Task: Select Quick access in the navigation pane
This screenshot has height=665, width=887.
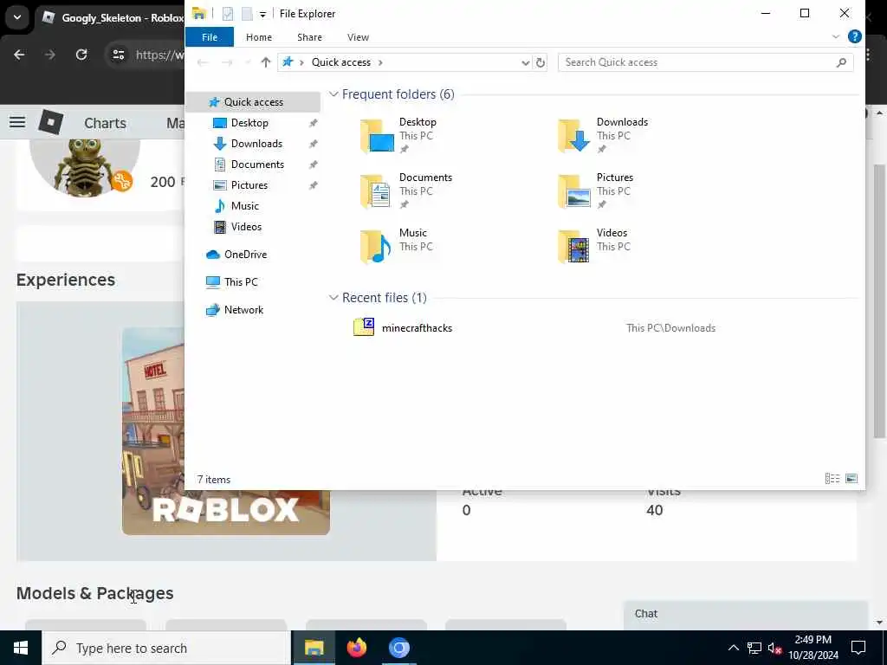Action: coord(253,102)
